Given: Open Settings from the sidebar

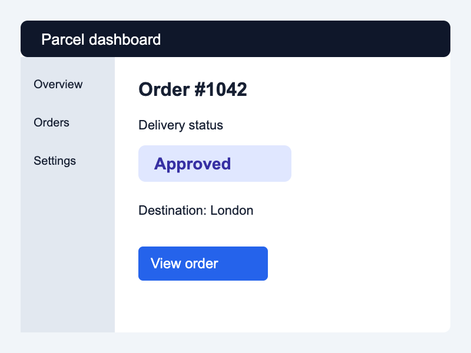Looking at the screenshot, I should click(x=55, y=161).
